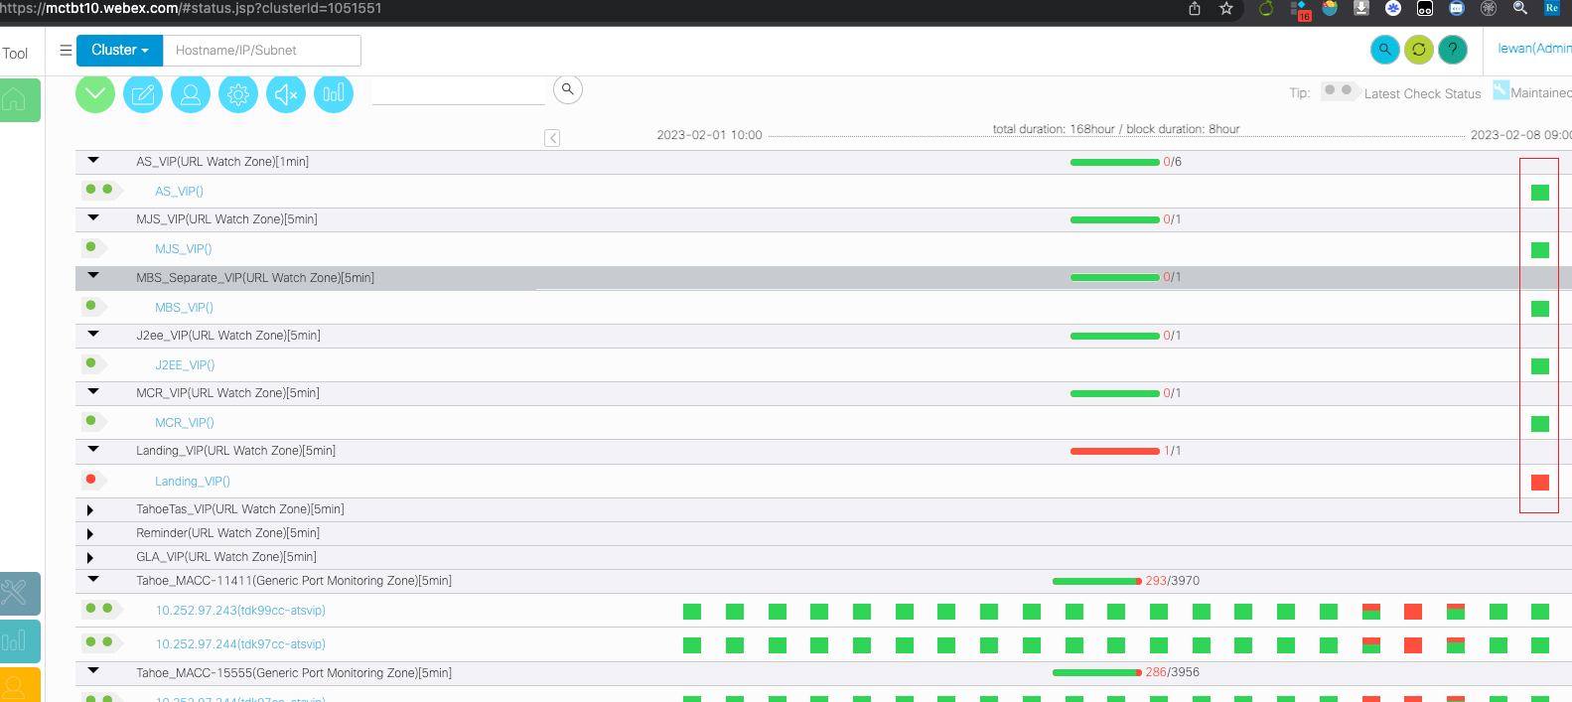The image size is (1572, 702).
Task: Click the green chevron-down circle icon
Action: click(95, 93)
